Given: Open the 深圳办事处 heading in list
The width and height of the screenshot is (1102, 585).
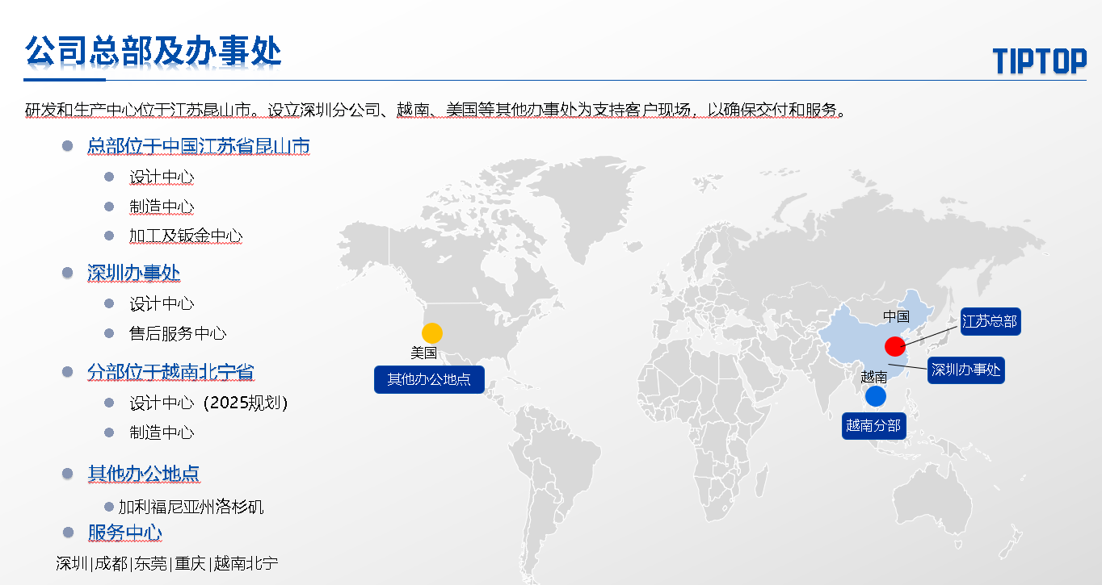Looking at the screenshot, I should click(x=134, y=273).
